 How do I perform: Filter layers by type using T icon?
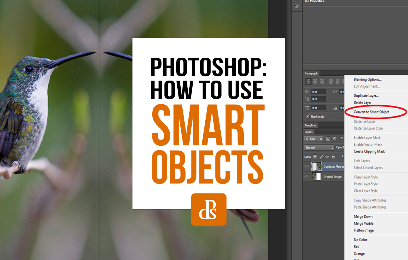[341, 139]
